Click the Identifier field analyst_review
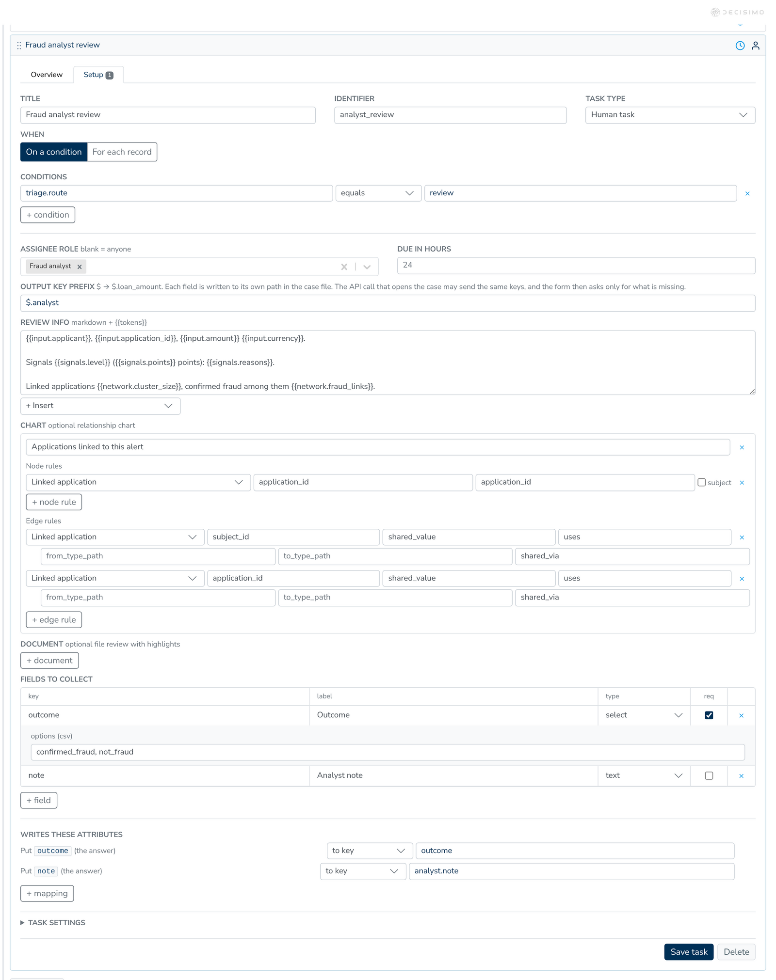 pyautogui.click(x=450, y=115)
